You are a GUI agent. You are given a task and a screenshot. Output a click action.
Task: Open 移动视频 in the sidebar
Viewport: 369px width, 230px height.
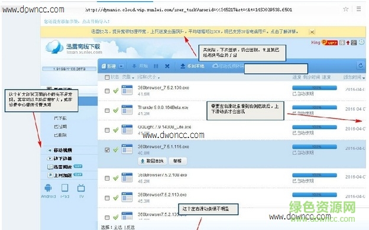pos(60,150)
